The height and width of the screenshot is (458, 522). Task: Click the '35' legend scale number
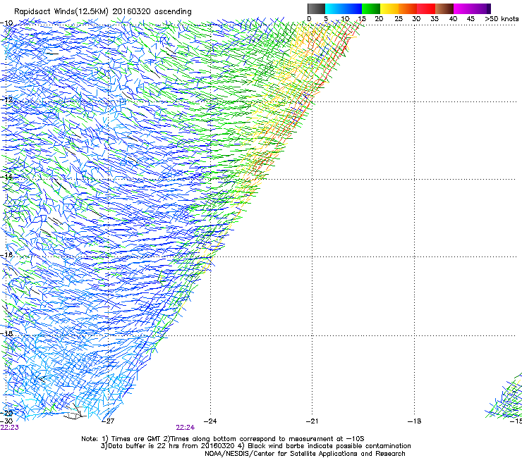pos(435,19)
